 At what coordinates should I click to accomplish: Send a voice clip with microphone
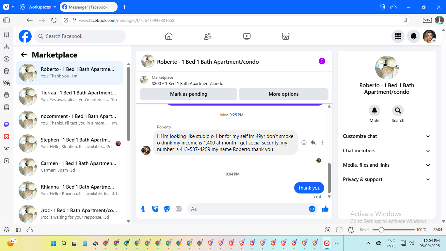coord(143,209)
